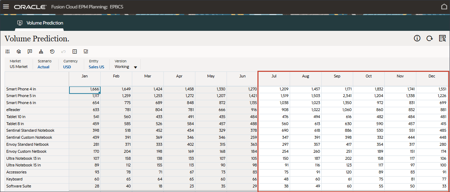Refresh the Volume Prediction form
The width and height of the screenshot is (450, 192).
click(430, 39)
